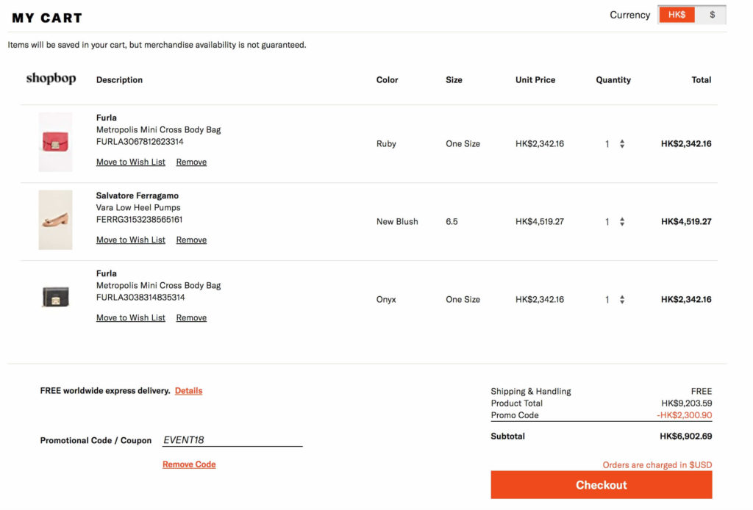Switch currency to US dollar $
The image size is (753, 510).
click(x=712, y=15)
